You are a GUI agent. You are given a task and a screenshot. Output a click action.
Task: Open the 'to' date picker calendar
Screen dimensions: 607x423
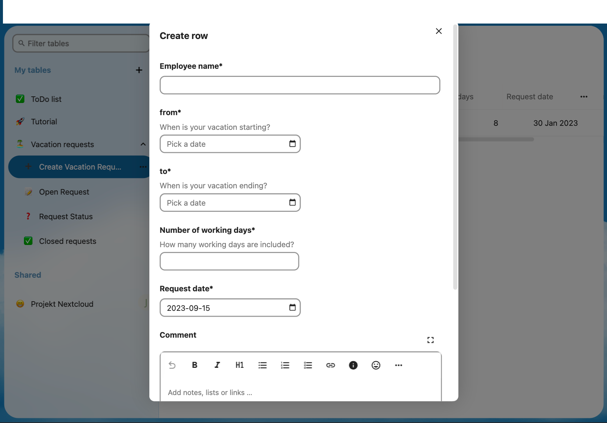pos(292,203)
